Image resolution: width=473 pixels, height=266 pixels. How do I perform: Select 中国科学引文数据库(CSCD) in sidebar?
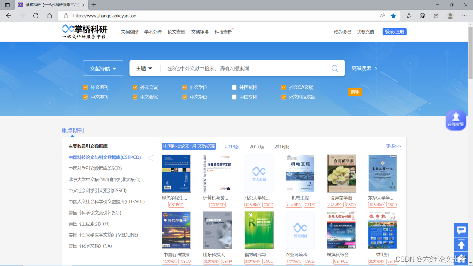coord(95,168)
